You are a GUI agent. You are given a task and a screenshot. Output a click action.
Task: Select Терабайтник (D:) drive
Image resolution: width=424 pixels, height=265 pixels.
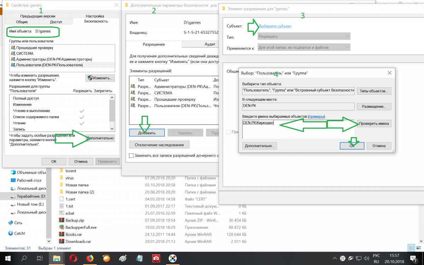click(28, 196)
